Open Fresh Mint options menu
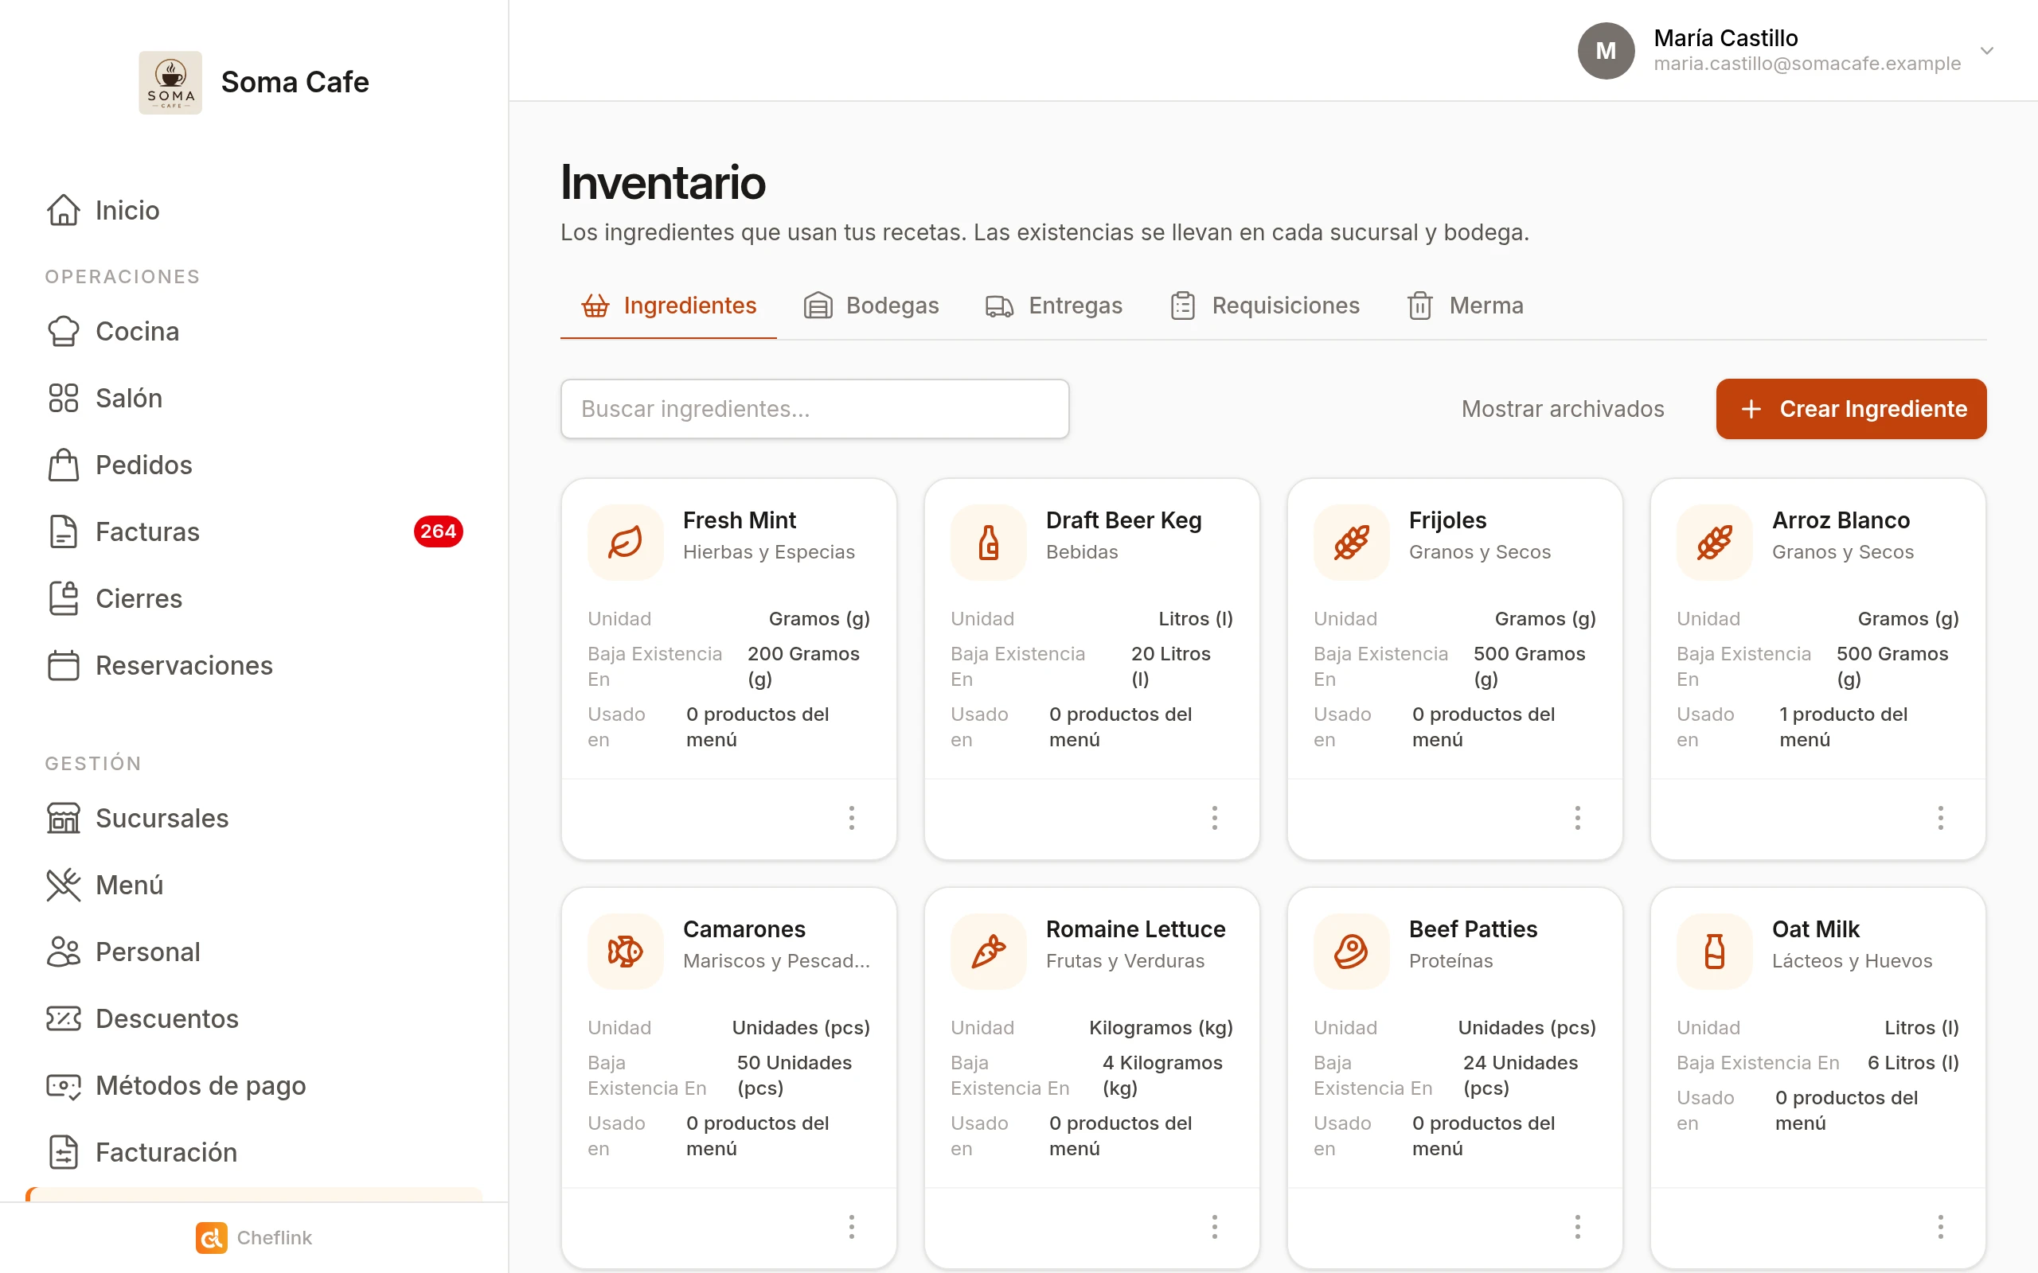Screen dimensions: 2038x1273 [851, 818]
